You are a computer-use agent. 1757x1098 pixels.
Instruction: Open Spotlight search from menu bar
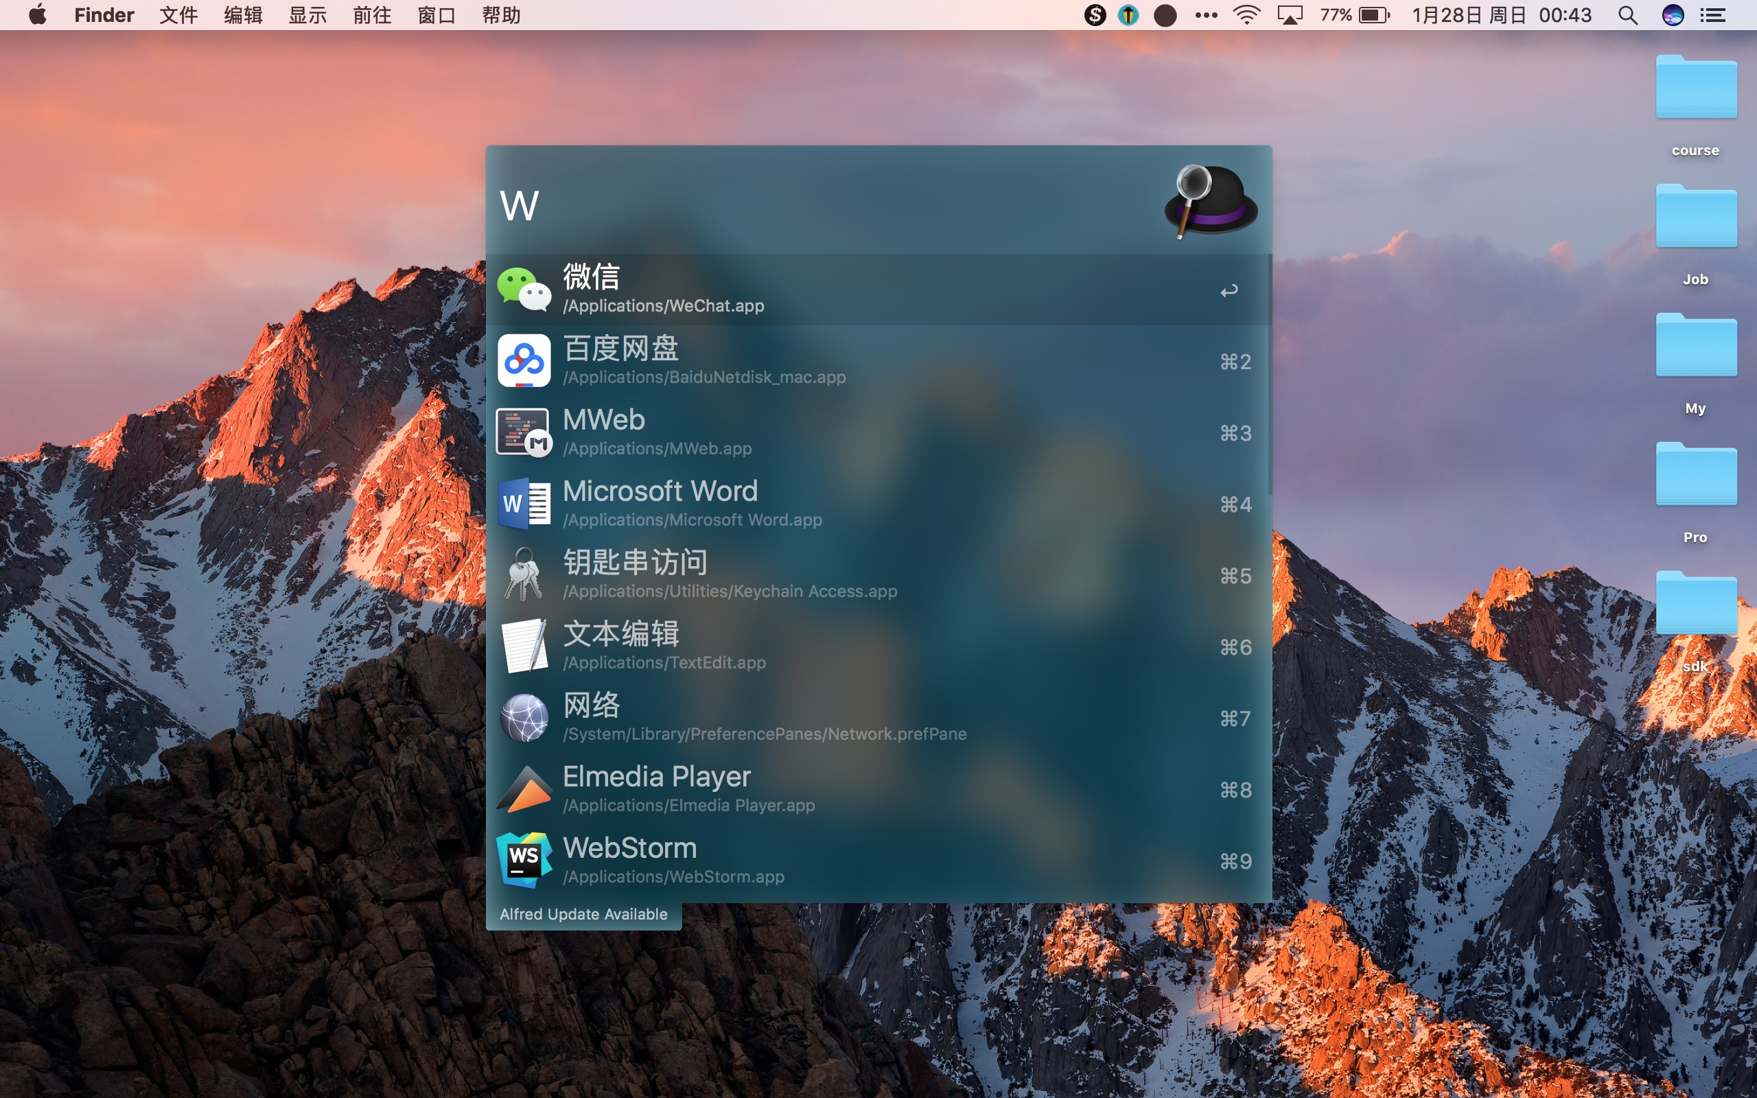pos(1628,15)
